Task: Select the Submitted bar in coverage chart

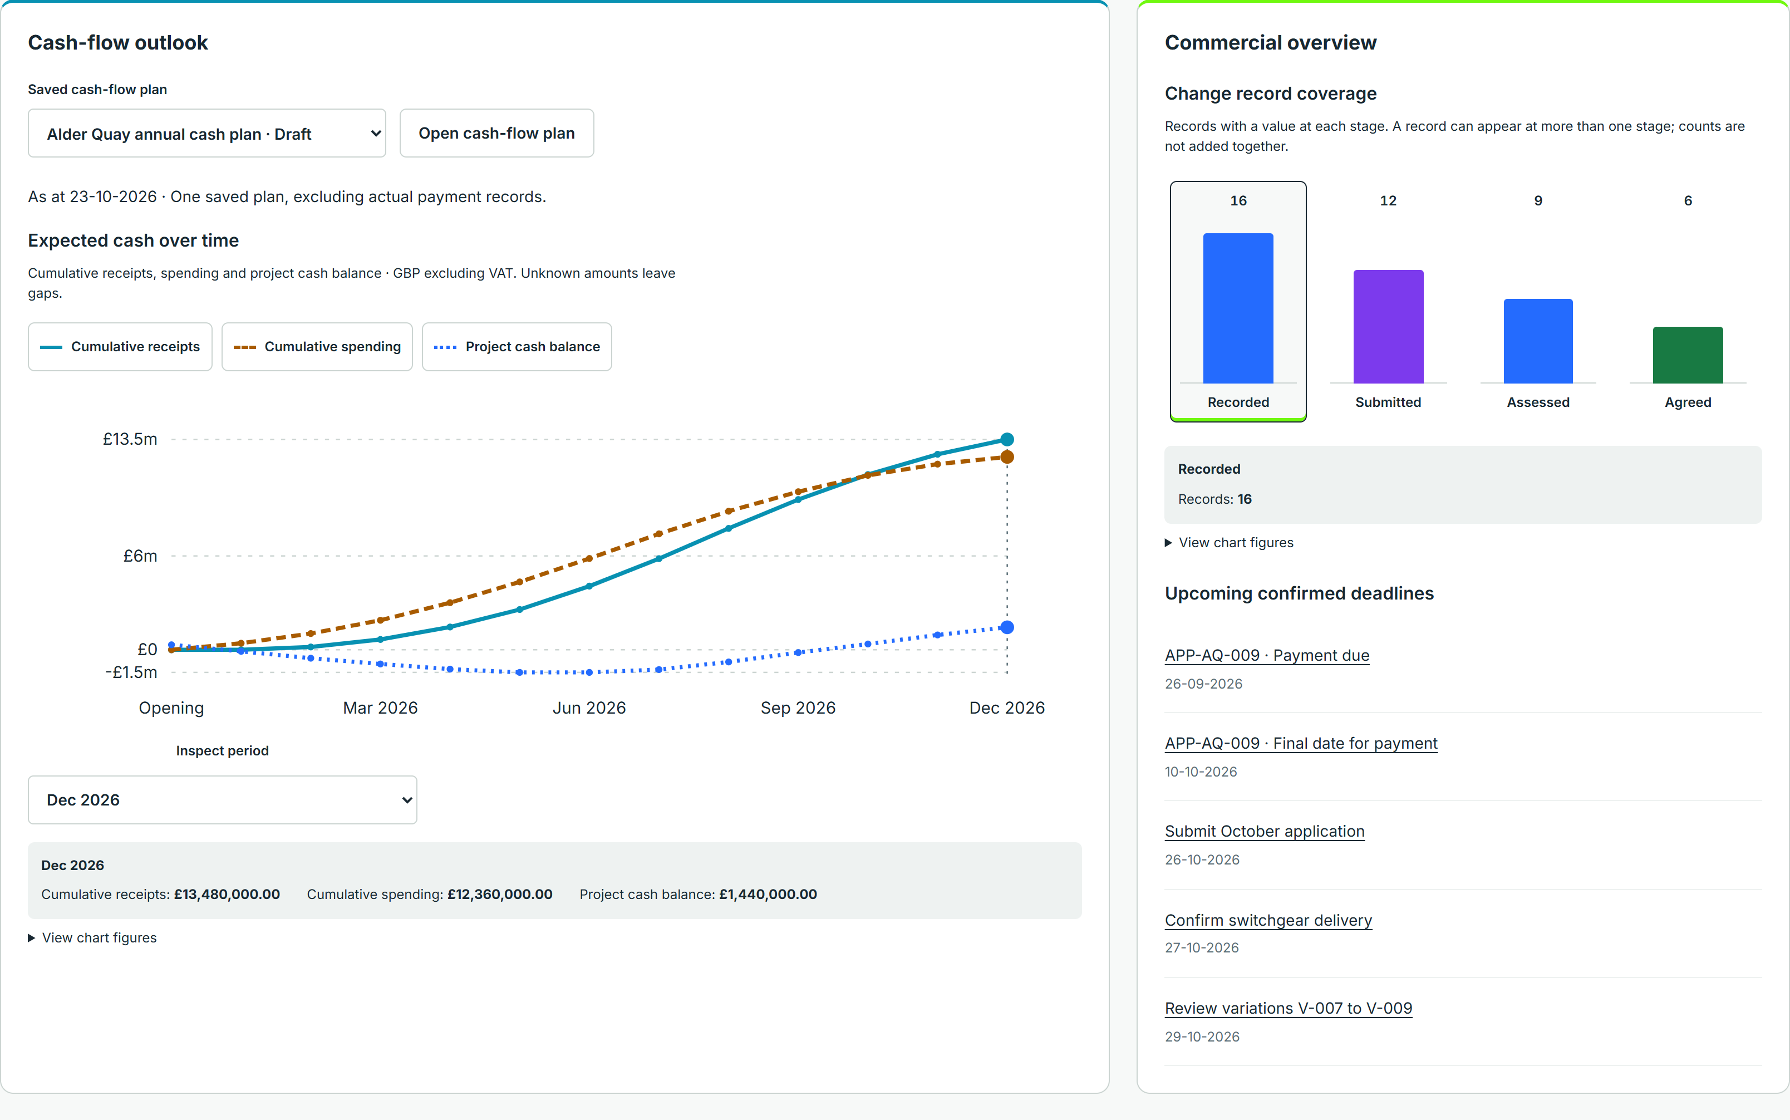Action: pyautogui.click(x=1388, y=302)
